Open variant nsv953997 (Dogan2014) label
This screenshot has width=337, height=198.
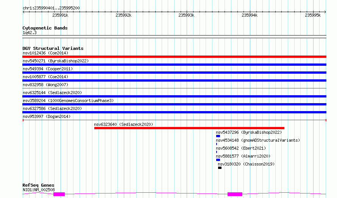coord(47,116)
